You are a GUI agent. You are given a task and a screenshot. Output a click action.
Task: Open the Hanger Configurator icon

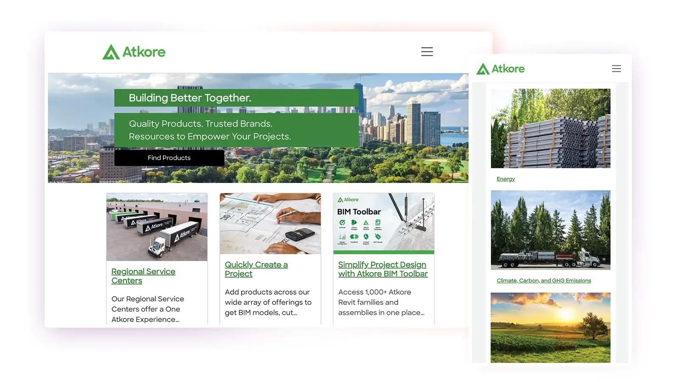click(342, 236)
